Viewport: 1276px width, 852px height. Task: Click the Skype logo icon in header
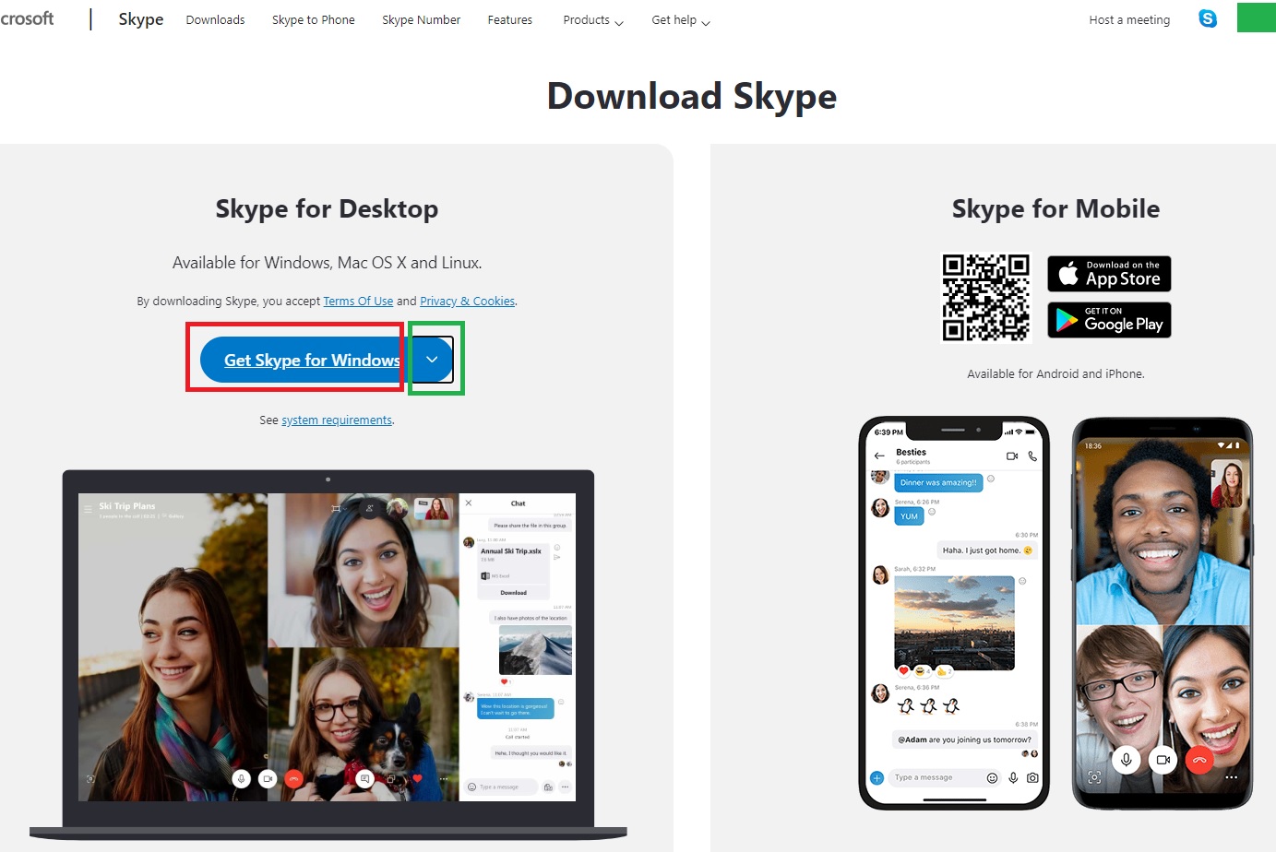[x=1207, y=18]
